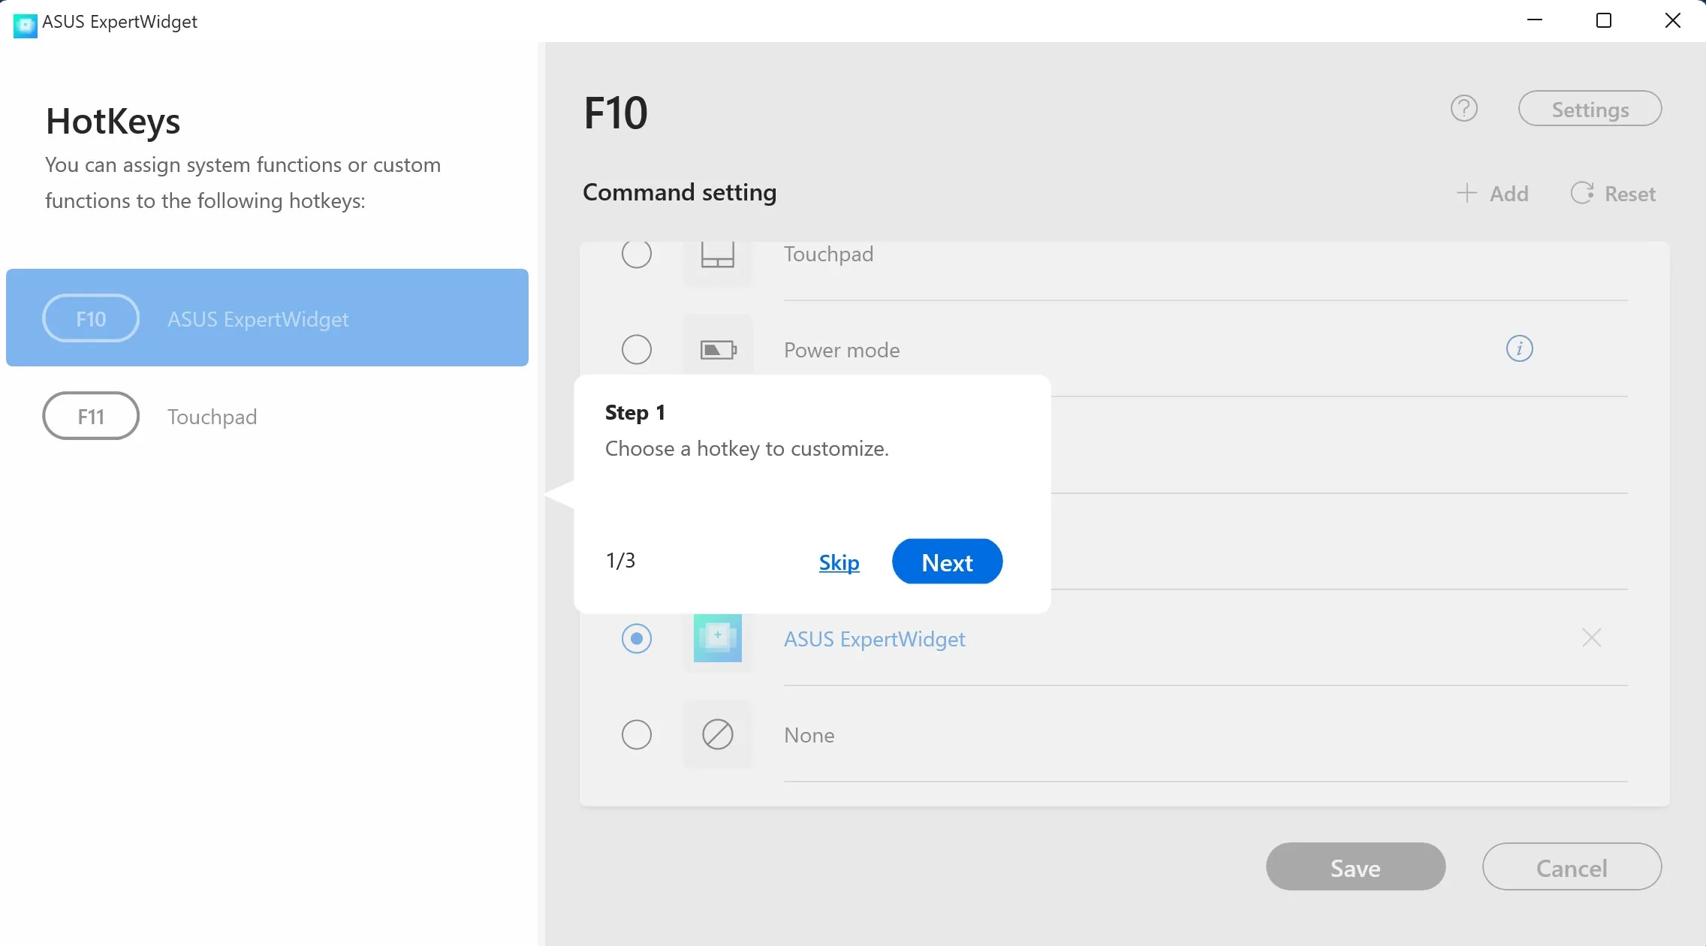This screenshot has height=946, width=1706.
Task: Add a new command with Add
Action: [x=1492, y=194]
